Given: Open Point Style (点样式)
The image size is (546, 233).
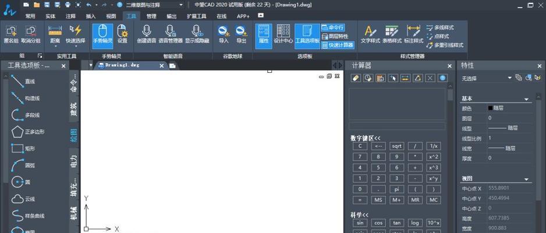Looking at the screenshot, I should click(438, 36).
